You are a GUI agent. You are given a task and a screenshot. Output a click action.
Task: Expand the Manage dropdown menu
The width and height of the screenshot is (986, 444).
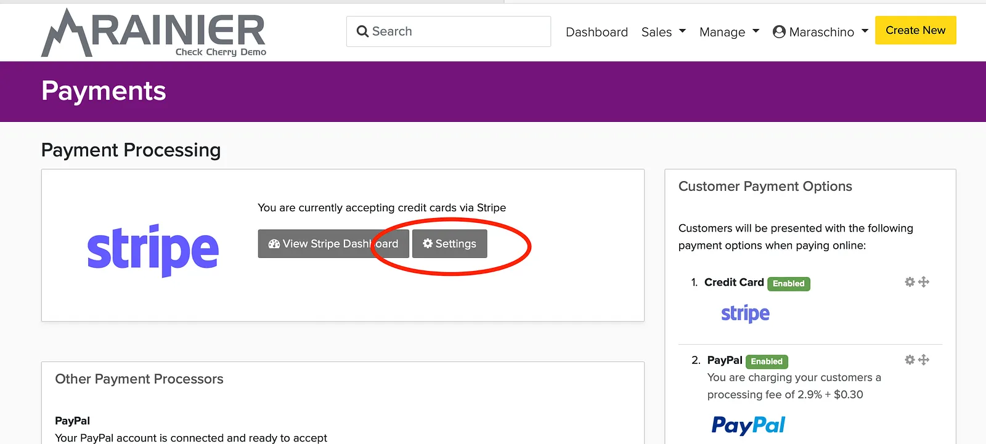click(x=730, y=32)
